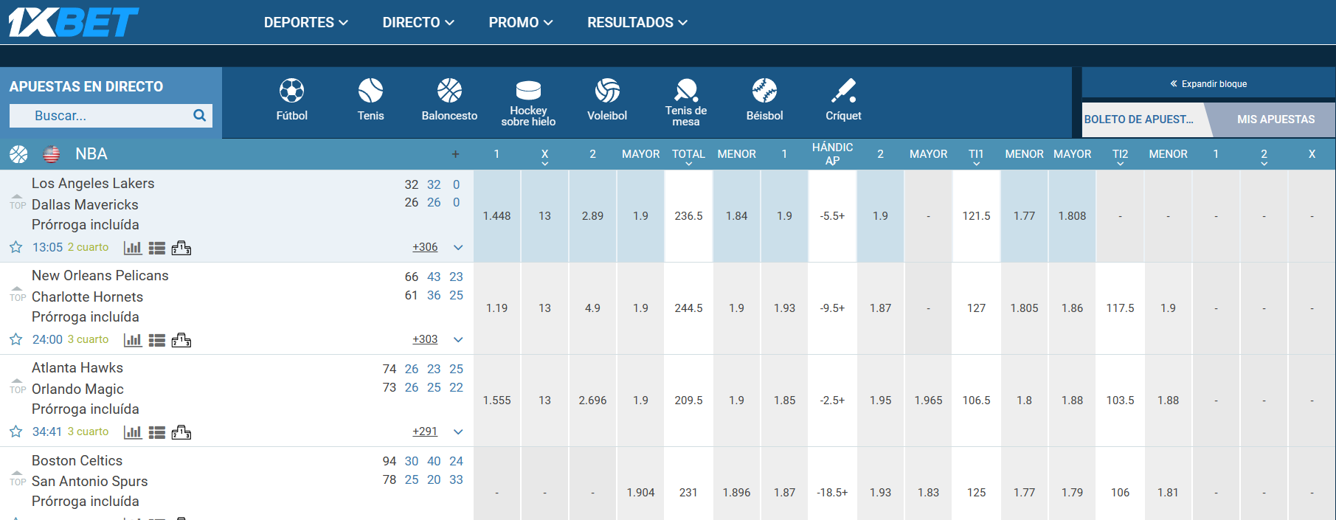Open Boston Celtics team name
This screenshot has height=520, width=1336.
[77, 460]
